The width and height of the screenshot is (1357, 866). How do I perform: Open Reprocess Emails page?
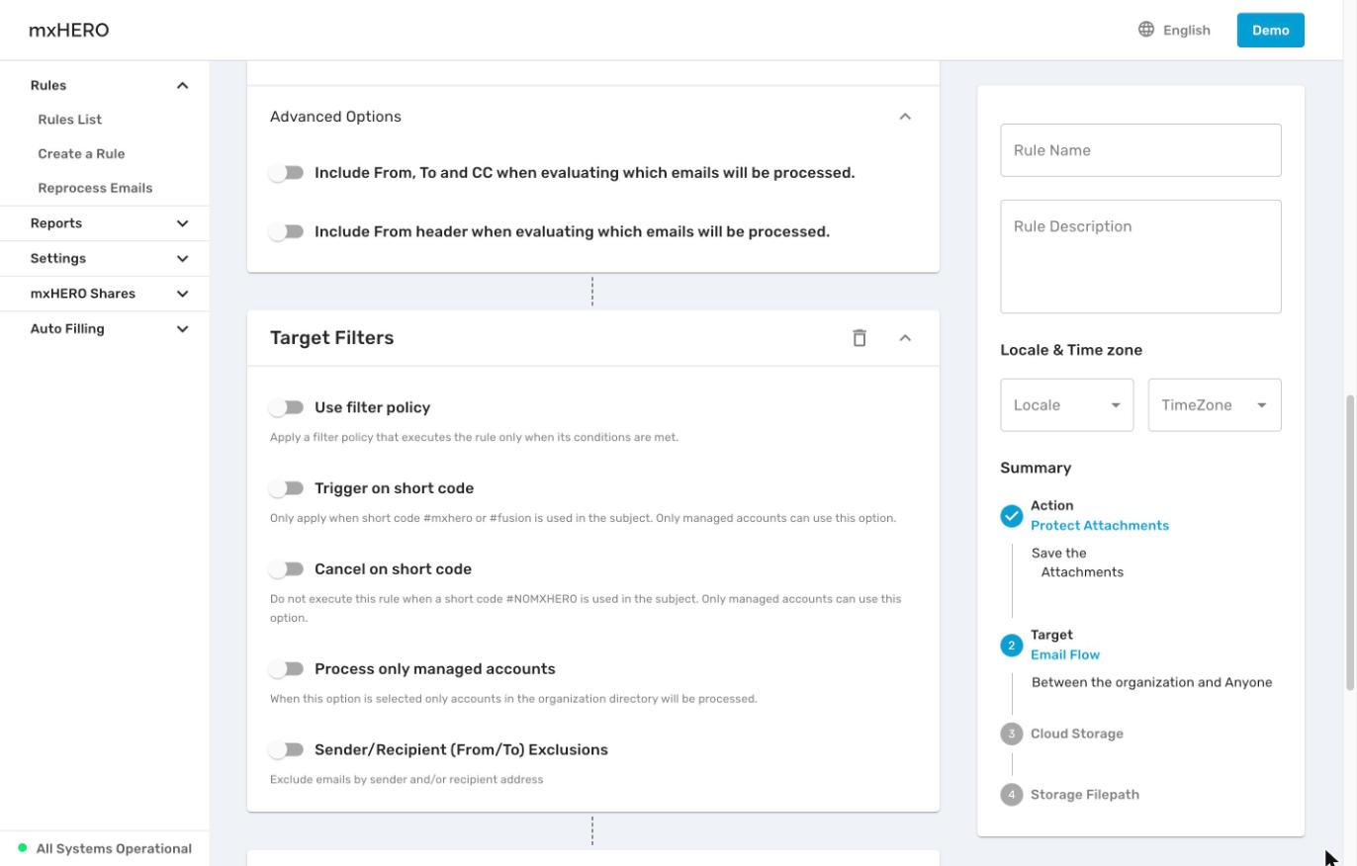click(x=95, y=188)
